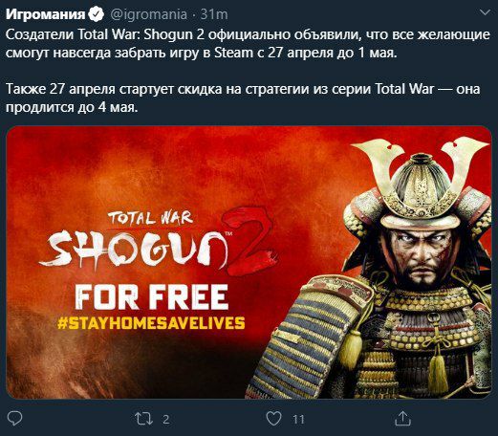View the 11 likes count
Image resolution: width=498 pixels, height=436 pixels.
298,420
